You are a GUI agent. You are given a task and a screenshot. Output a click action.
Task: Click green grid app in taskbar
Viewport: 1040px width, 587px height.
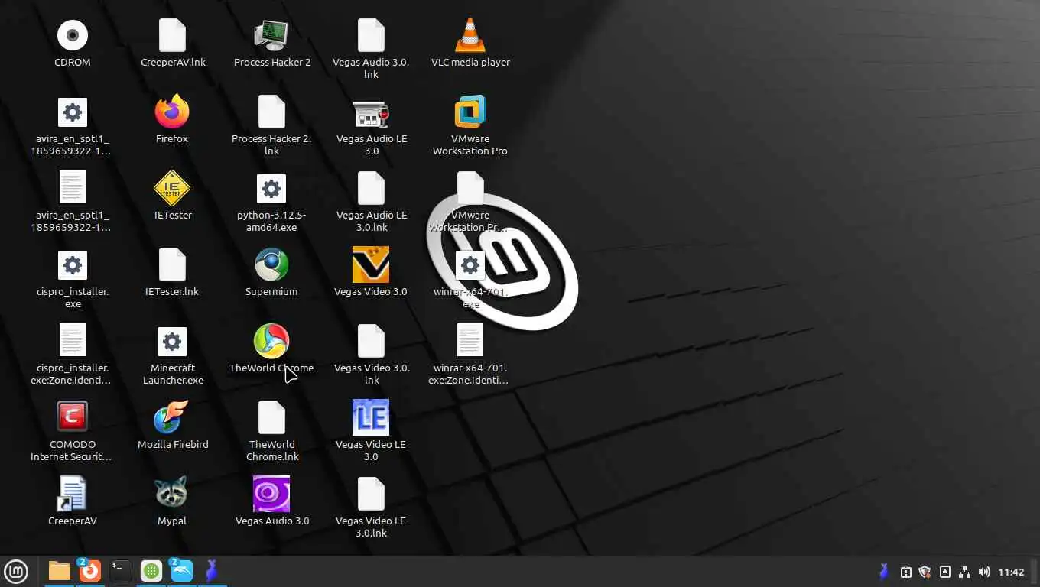click(151, 571)
